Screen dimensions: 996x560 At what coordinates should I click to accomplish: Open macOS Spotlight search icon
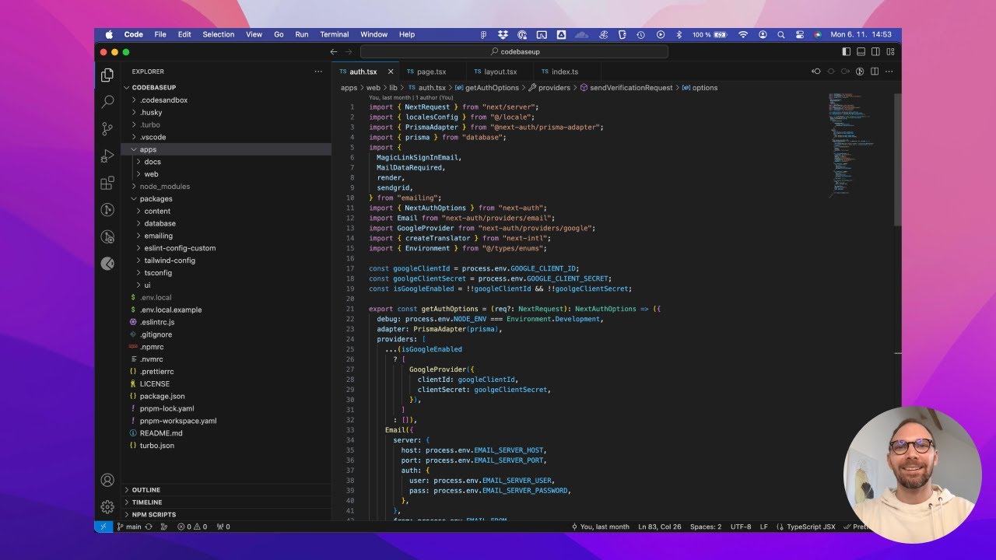click(x=780, y=35)
